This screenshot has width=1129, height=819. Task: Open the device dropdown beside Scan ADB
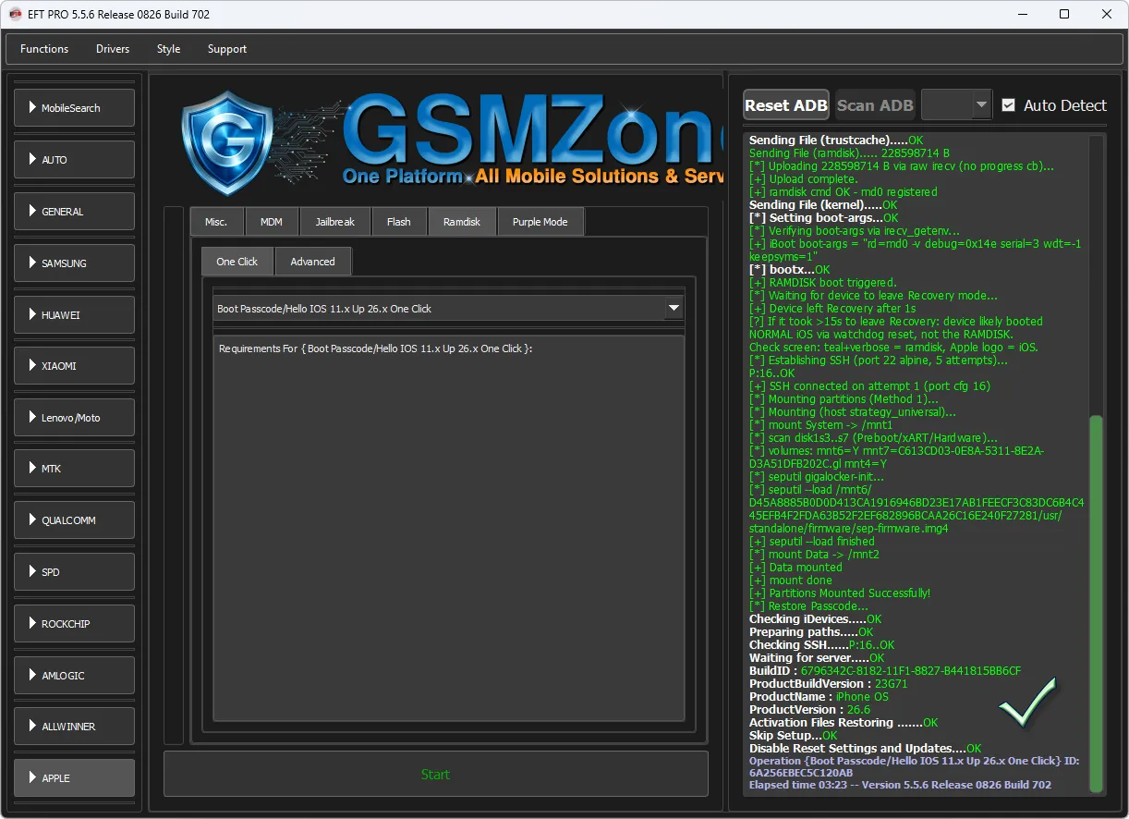pos(956,105)
